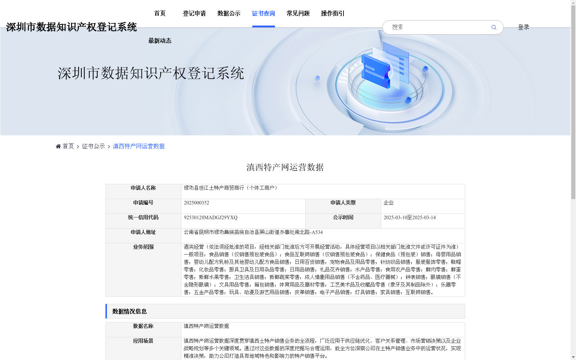The height and width of the screenshot is (360, 576).
Task: Go to 数据公示 in navigation
Action: pos(229,13)
